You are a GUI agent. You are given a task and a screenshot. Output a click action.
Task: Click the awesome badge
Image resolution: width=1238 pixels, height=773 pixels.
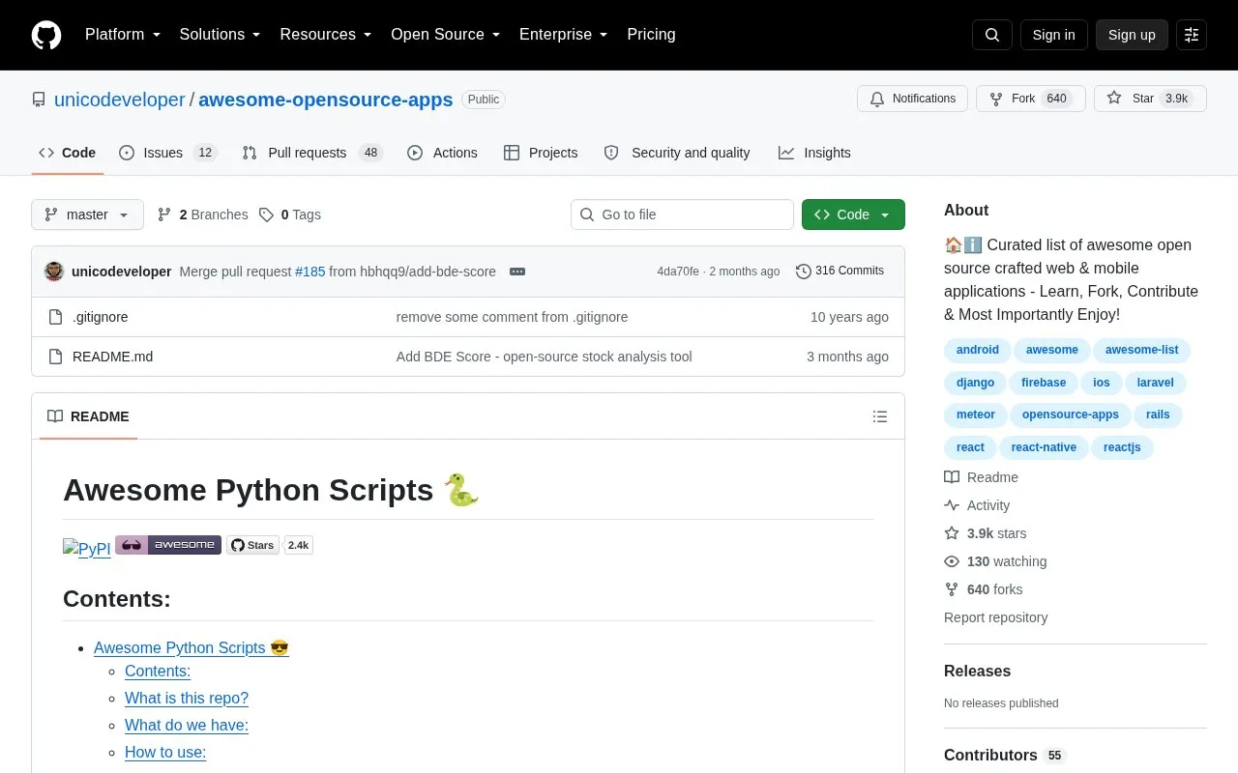coord(168,545)
